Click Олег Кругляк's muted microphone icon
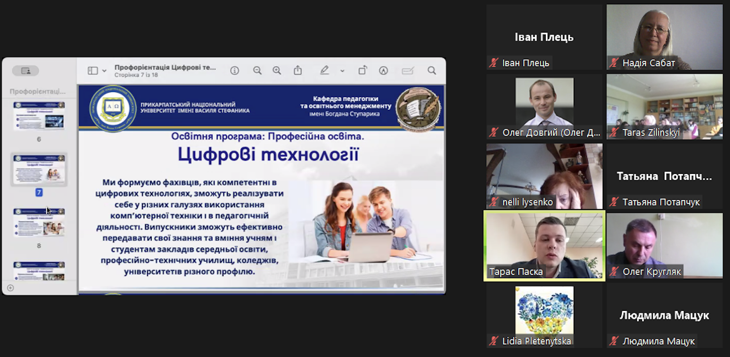The image size is (730, 357). click(614, 272)
